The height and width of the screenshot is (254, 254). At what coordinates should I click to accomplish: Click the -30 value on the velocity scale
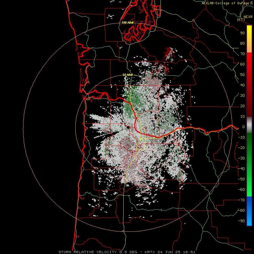241,158
